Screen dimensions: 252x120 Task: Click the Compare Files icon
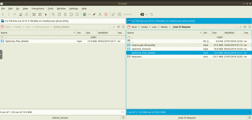point(59,14)
